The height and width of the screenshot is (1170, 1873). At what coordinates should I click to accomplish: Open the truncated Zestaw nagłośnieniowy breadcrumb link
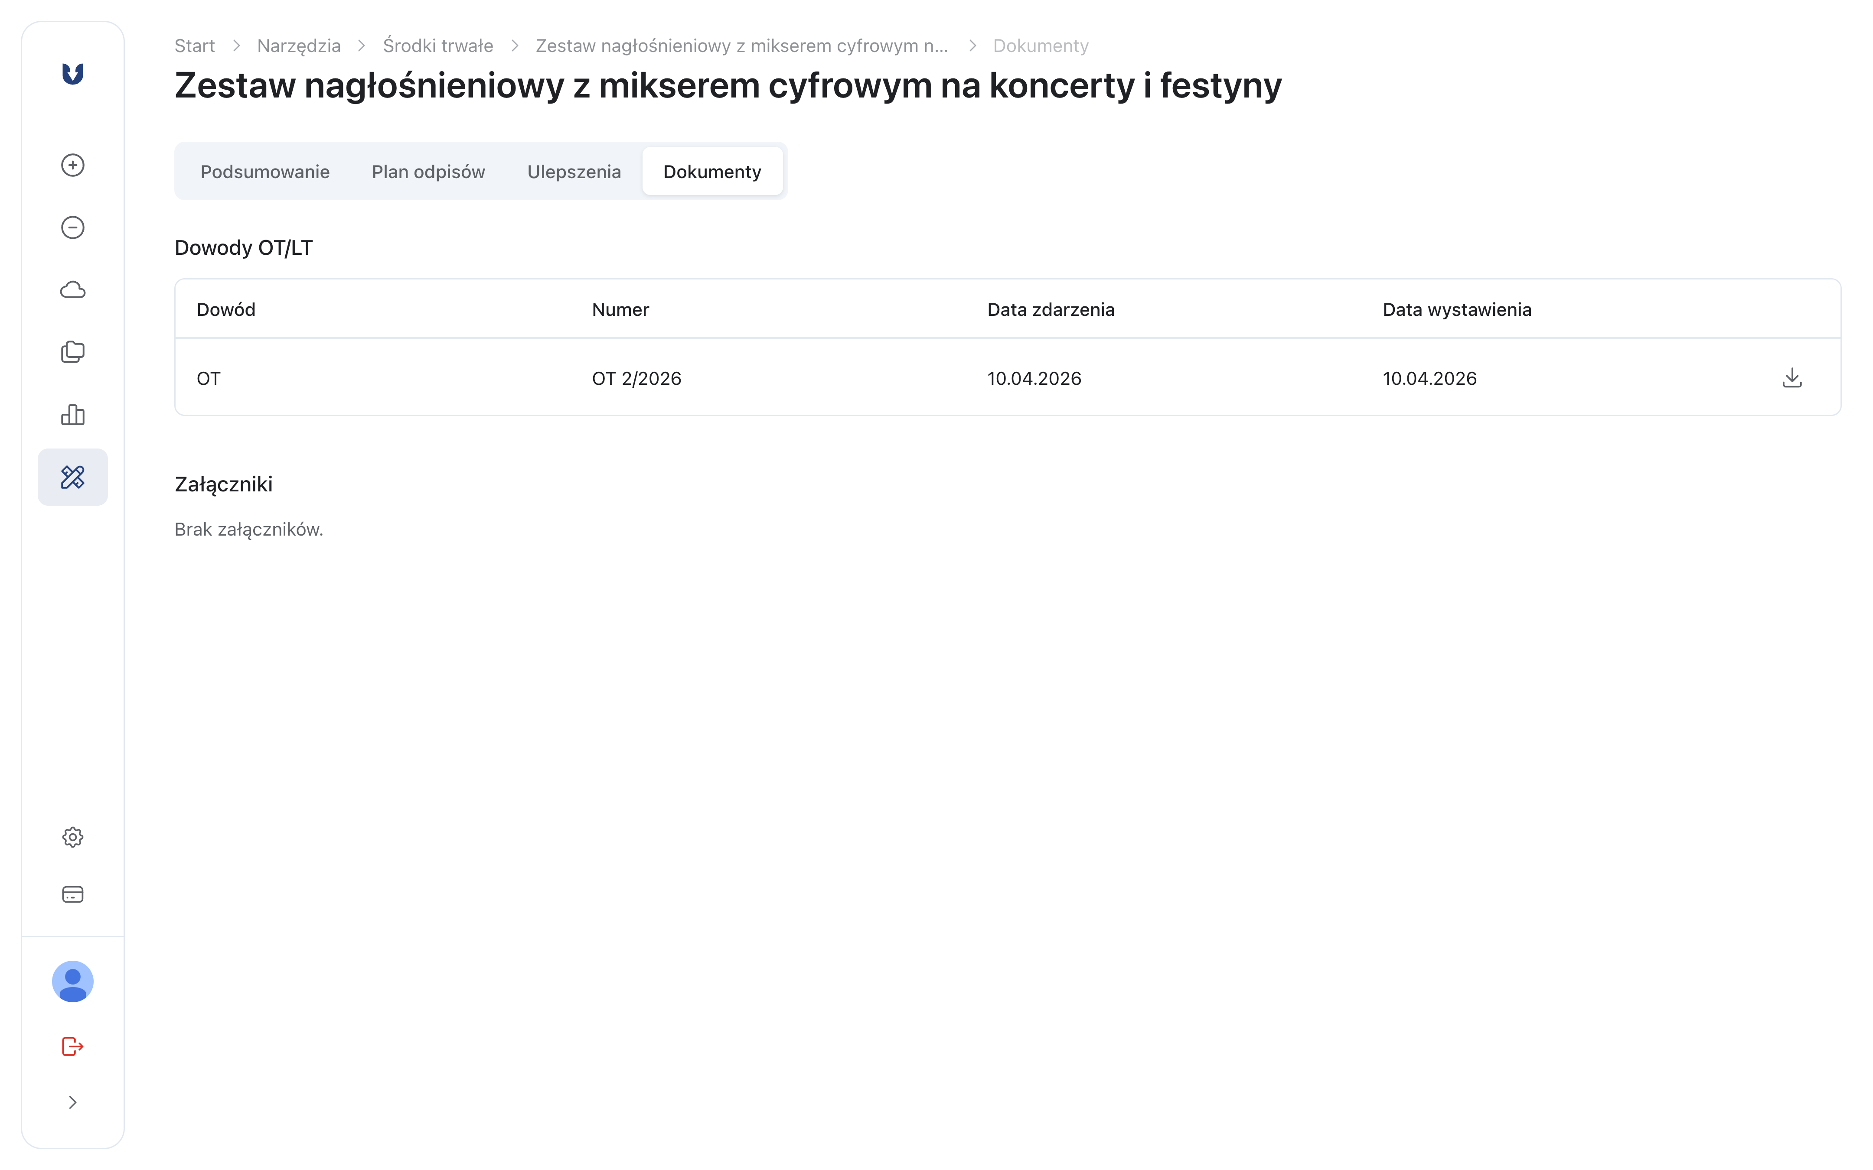pos(741,45)
